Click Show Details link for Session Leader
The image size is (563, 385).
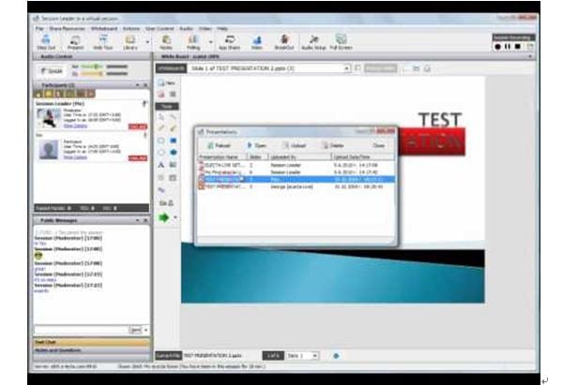(x=75, y=126)
